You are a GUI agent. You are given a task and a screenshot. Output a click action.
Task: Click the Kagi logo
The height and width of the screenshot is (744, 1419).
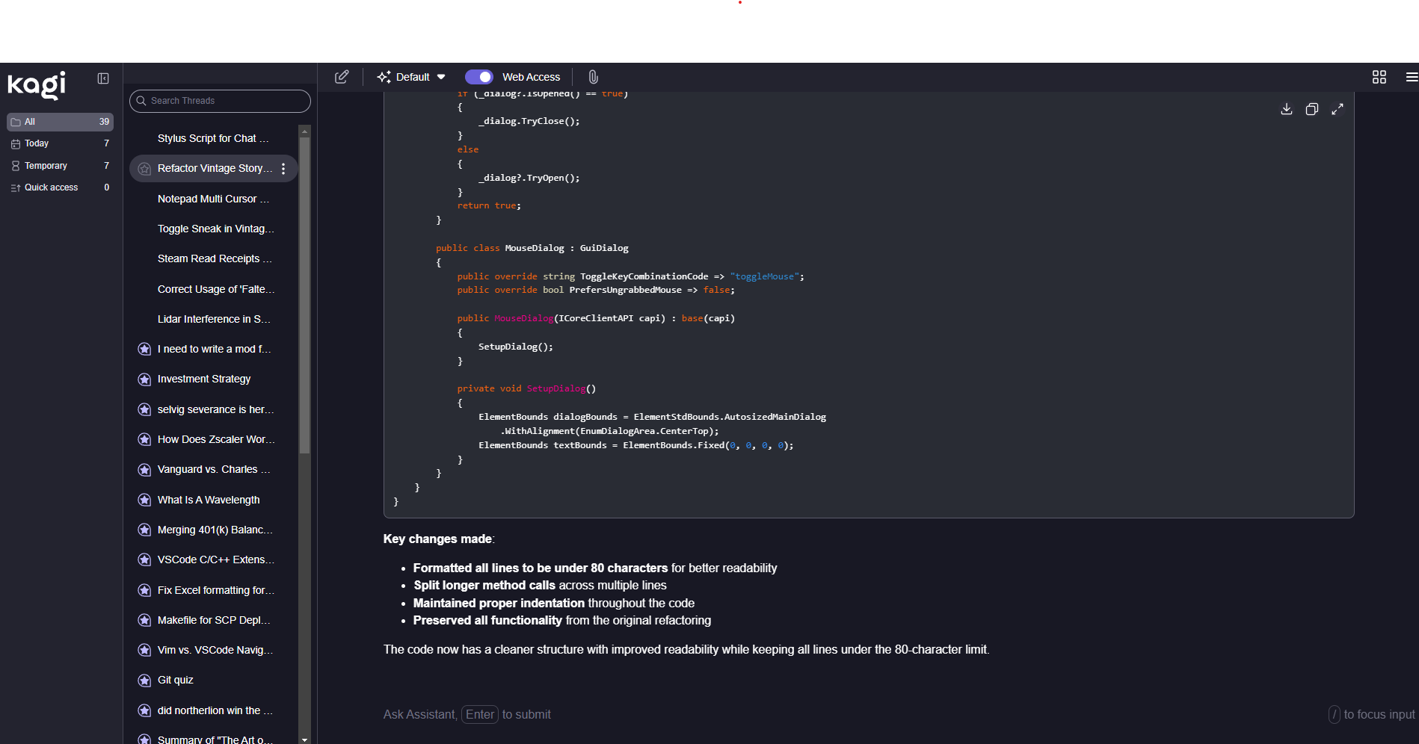click(37, 84)
